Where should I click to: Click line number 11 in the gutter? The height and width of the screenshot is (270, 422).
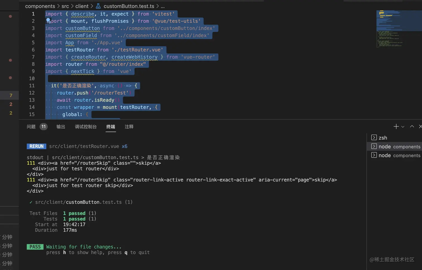point(32,86)
